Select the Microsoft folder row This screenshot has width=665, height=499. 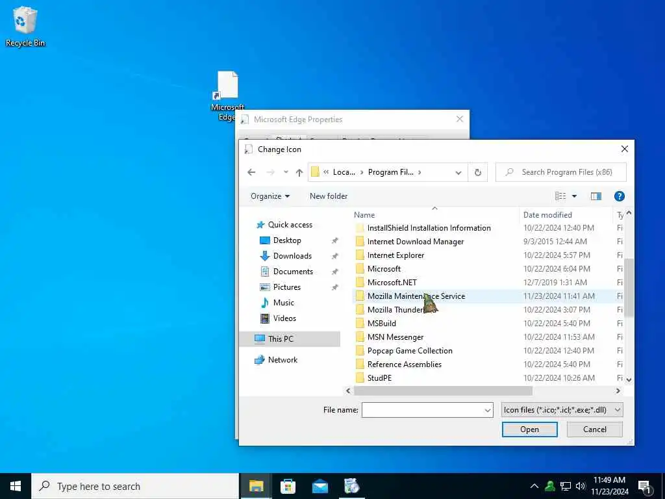(384, 269)
